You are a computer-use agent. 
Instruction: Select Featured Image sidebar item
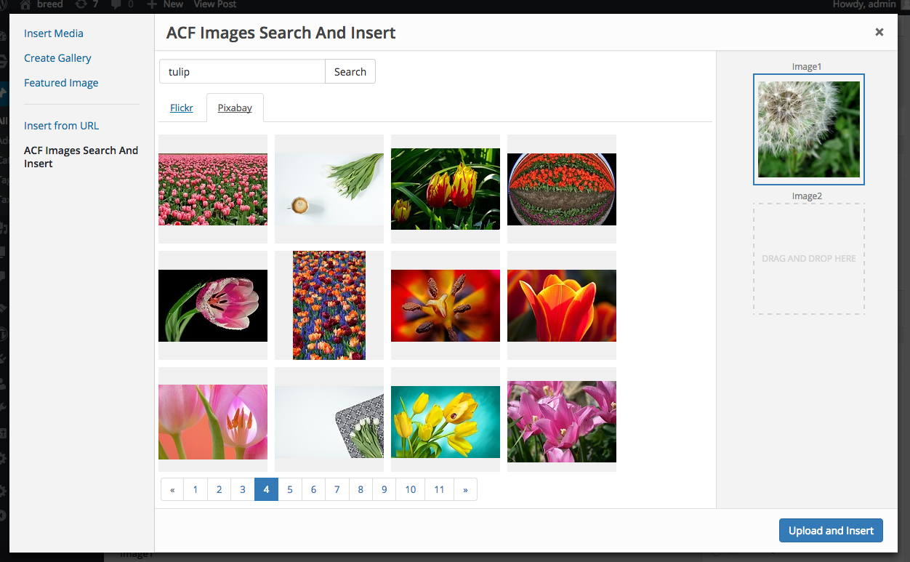click(61, 83)
